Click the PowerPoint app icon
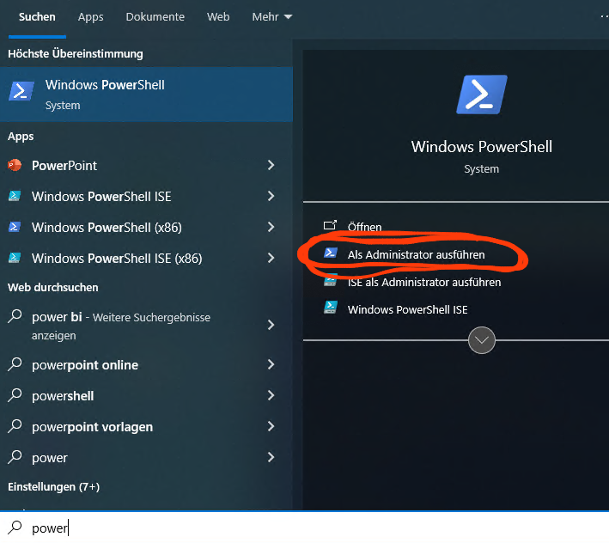The height and width of the screenshot is (543, 609). coord(15,165)
